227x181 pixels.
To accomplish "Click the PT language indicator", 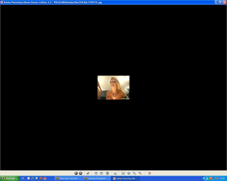I will [23, 178].
